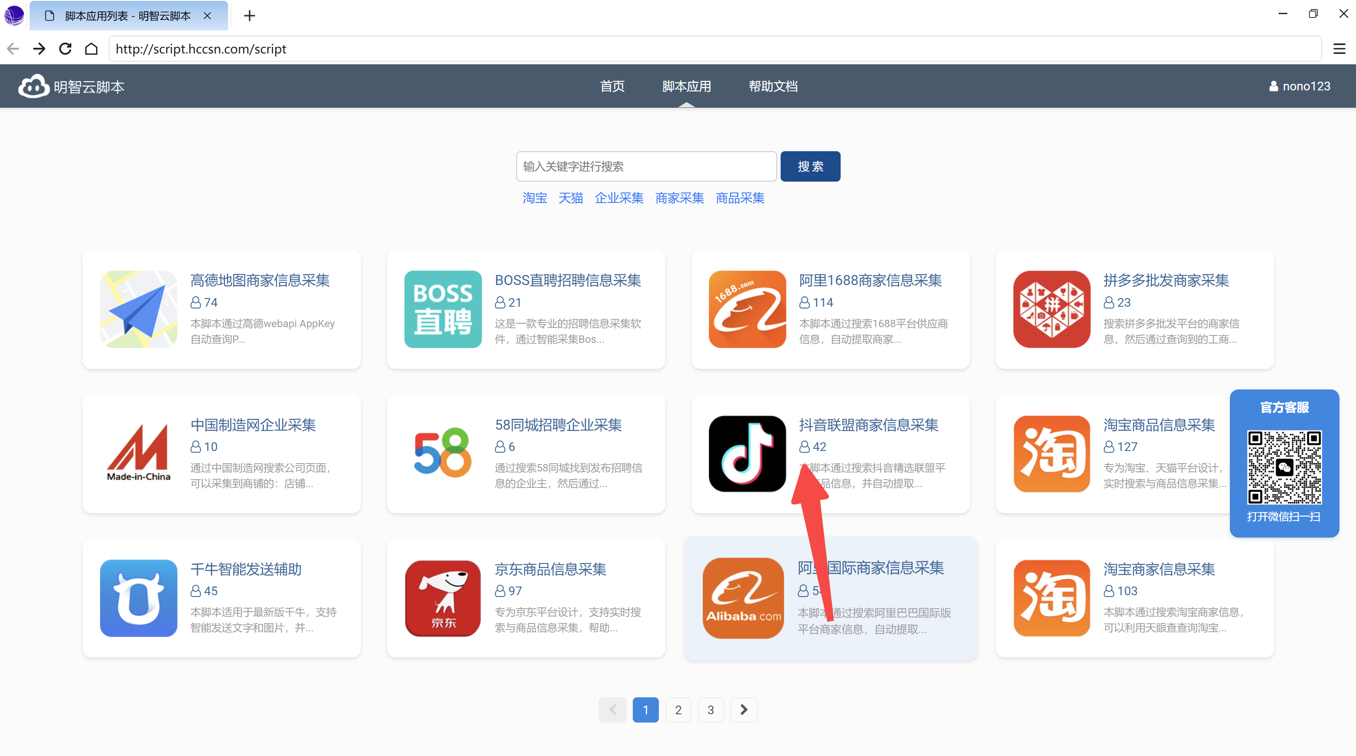Open 拼多多批发商家采集 title
The image size is (1356, 756).
(x=1166, y=280)
